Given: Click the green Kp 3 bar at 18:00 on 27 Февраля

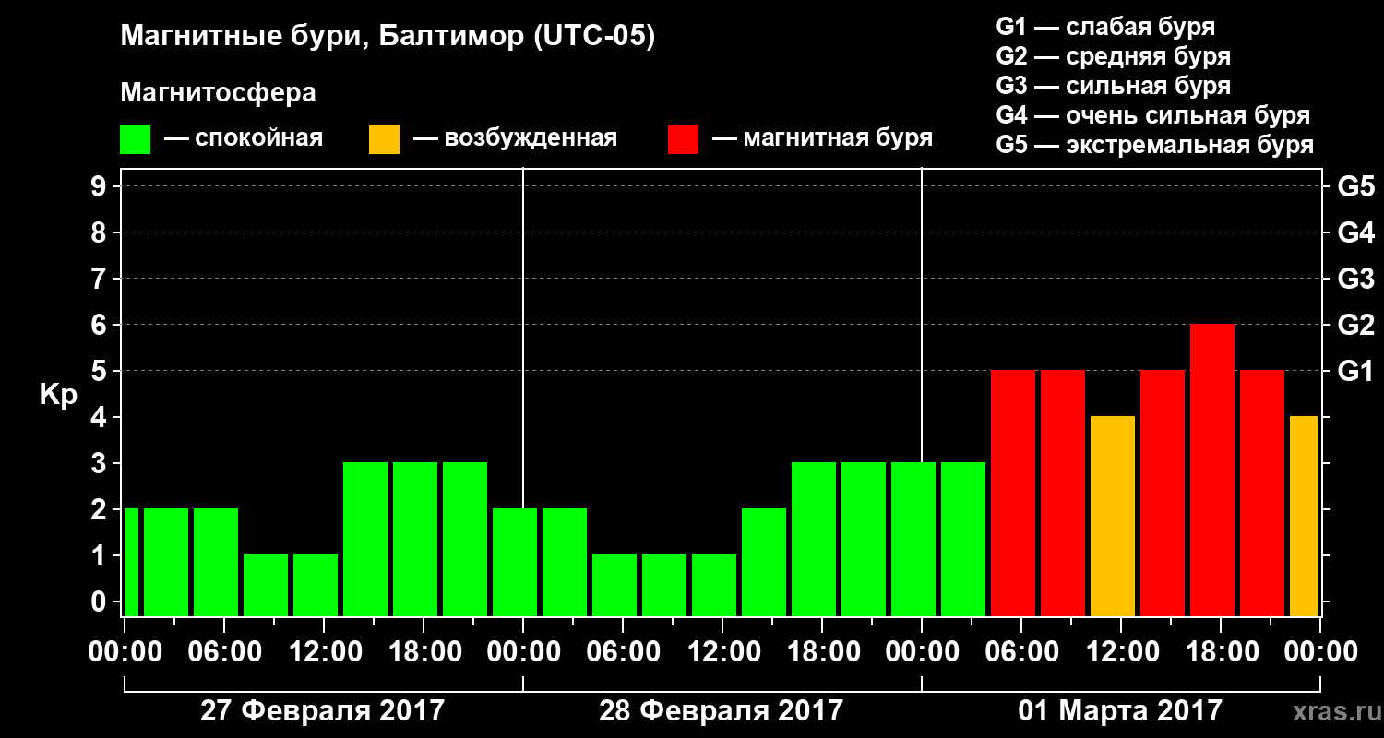Looking at the screenshot, I should 415,540.
